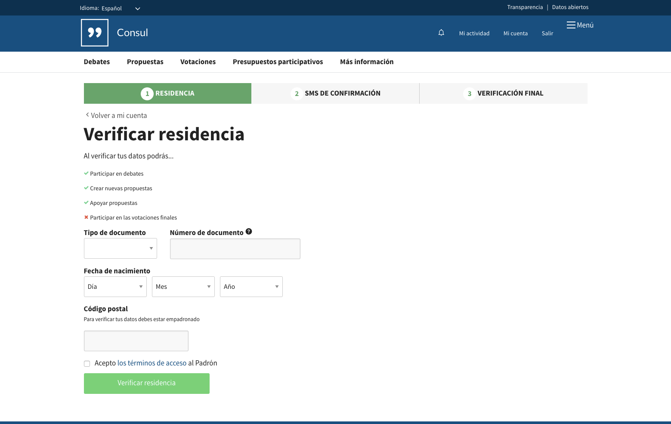Viewport: 671px width, 424px height.
Task: Click the step 3 number circle
Action: pyautogui.click(x=469, y=93)
